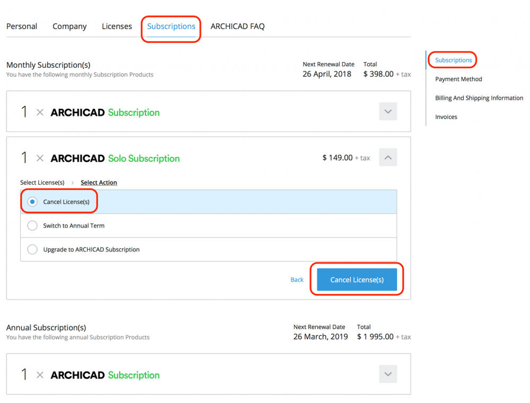Image resolution: width=530 pixels, height=403 pixels.
Task: Expand the annual ARCHICAD Subscription panel
Action: [388, 374]
